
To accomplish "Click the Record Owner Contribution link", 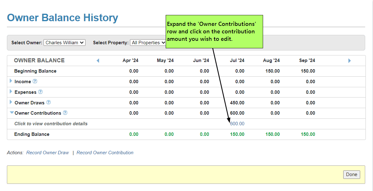I will click(x=105, y=153).
